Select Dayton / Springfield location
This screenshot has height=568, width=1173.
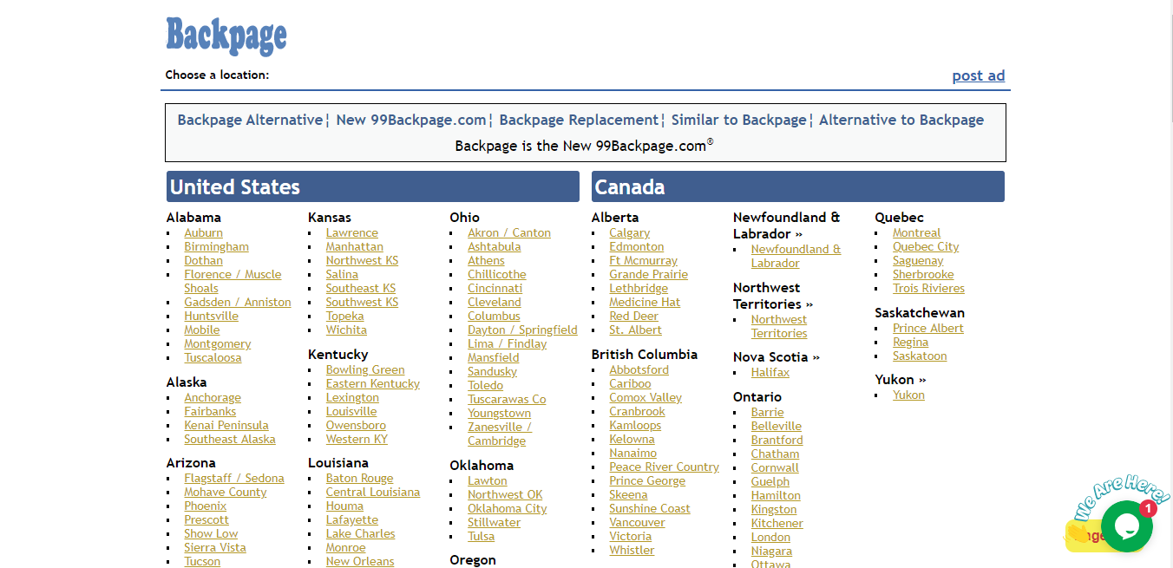point(522,330)
